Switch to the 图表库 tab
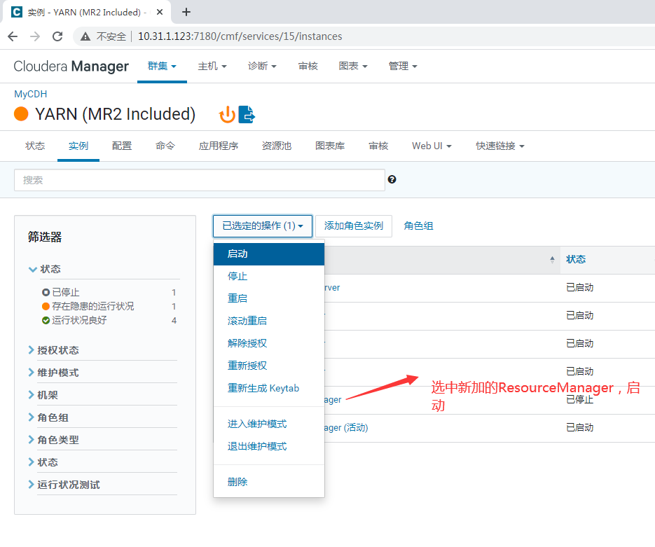Viewport: 655px width, 547px height. 330,146
